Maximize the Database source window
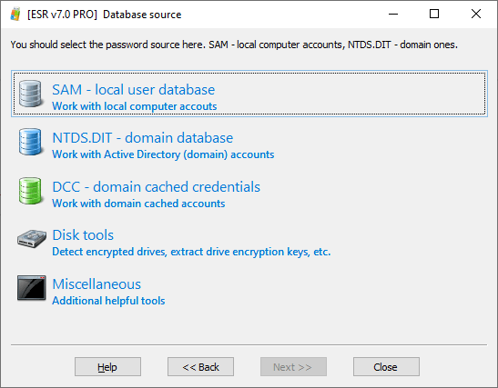 point(434,14)
